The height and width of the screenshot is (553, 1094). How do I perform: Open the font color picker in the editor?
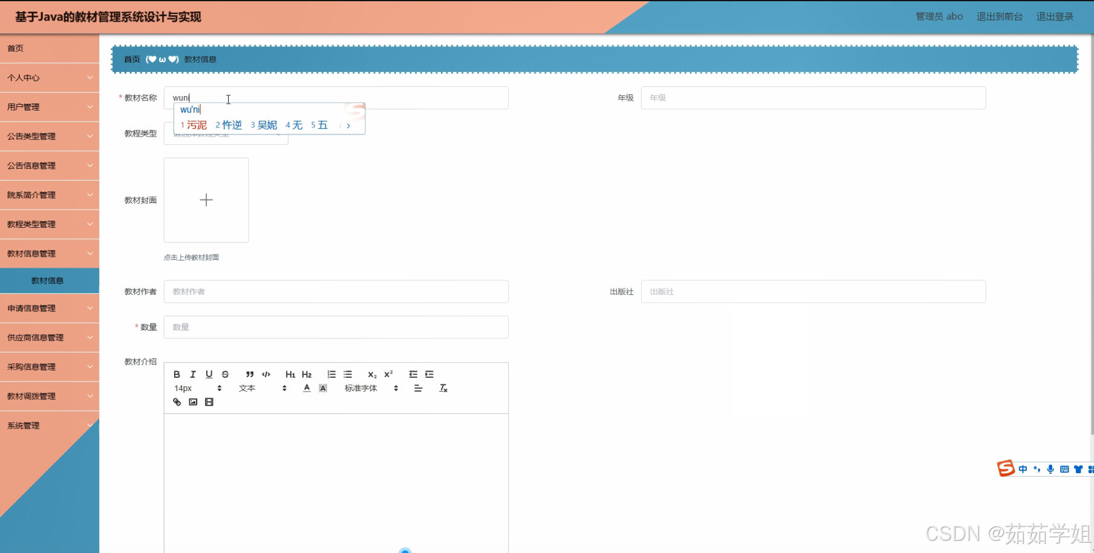click(x=307, y=387)
